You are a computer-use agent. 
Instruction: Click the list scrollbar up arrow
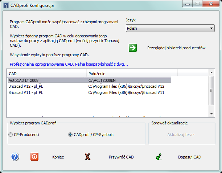pyautogui.click(x=211, y=73)
